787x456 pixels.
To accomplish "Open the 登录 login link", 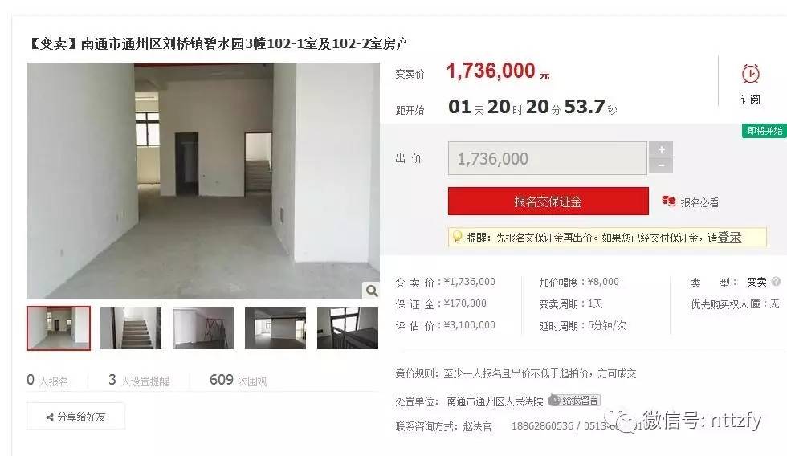I will [729, 238].
